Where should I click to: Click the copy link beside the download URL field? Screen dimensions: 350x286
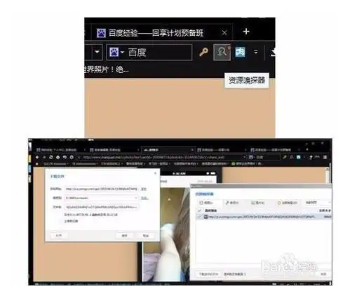(144, 189)
